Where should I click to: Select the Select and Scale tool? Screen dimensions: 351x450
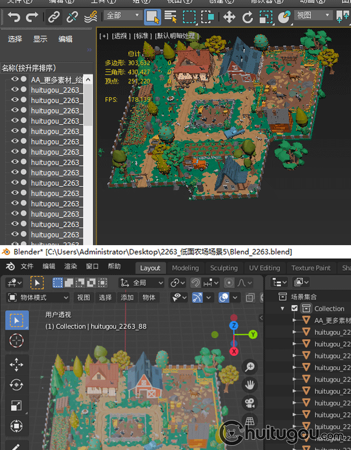point(266,17)
